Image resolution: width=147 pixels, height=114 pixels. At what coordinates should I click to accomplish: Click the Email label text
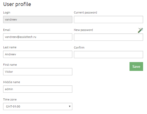tap(7, 30)
